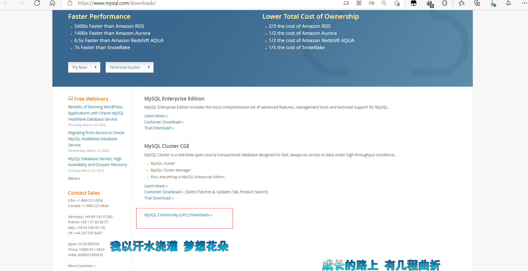This screenshot has height=271, width=528.
Task: Click the MySQL Cluster CGE heading
Action: pos(167,146)
